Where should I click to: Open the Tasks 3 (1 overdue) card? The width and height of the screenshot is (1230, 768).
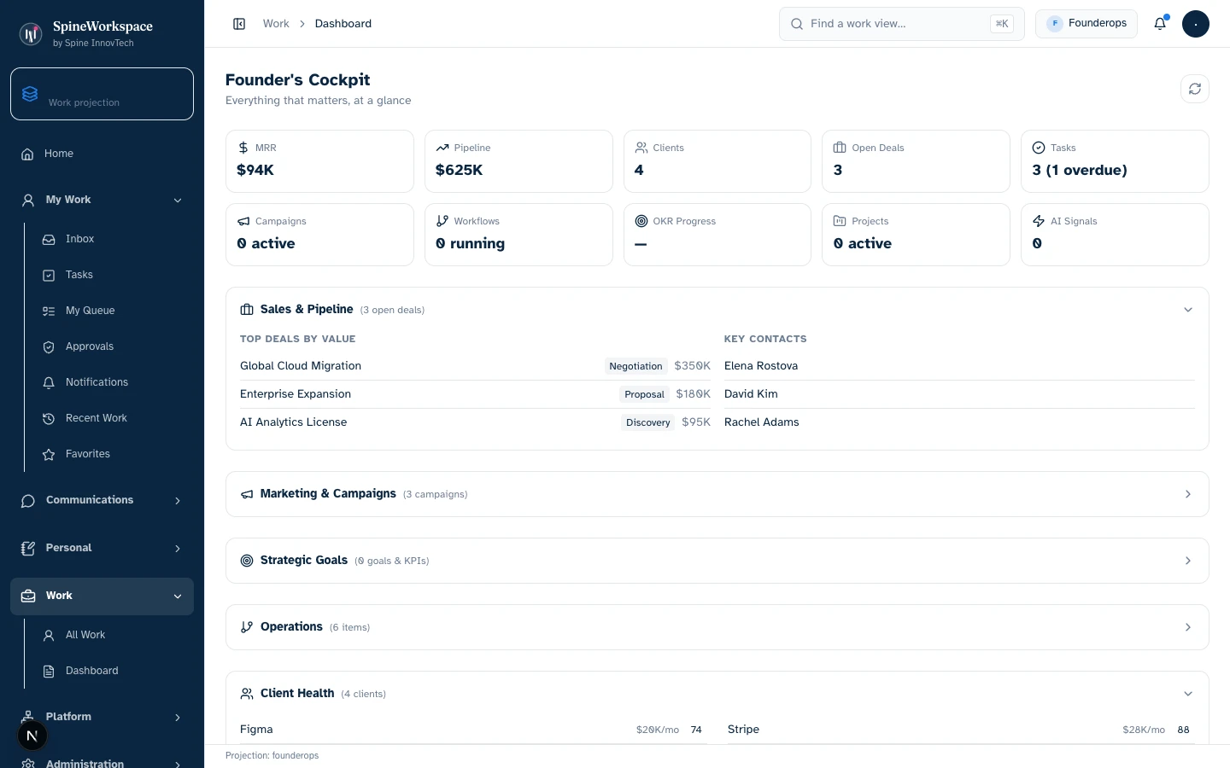pyautogui.click(x=1115, y=161)
